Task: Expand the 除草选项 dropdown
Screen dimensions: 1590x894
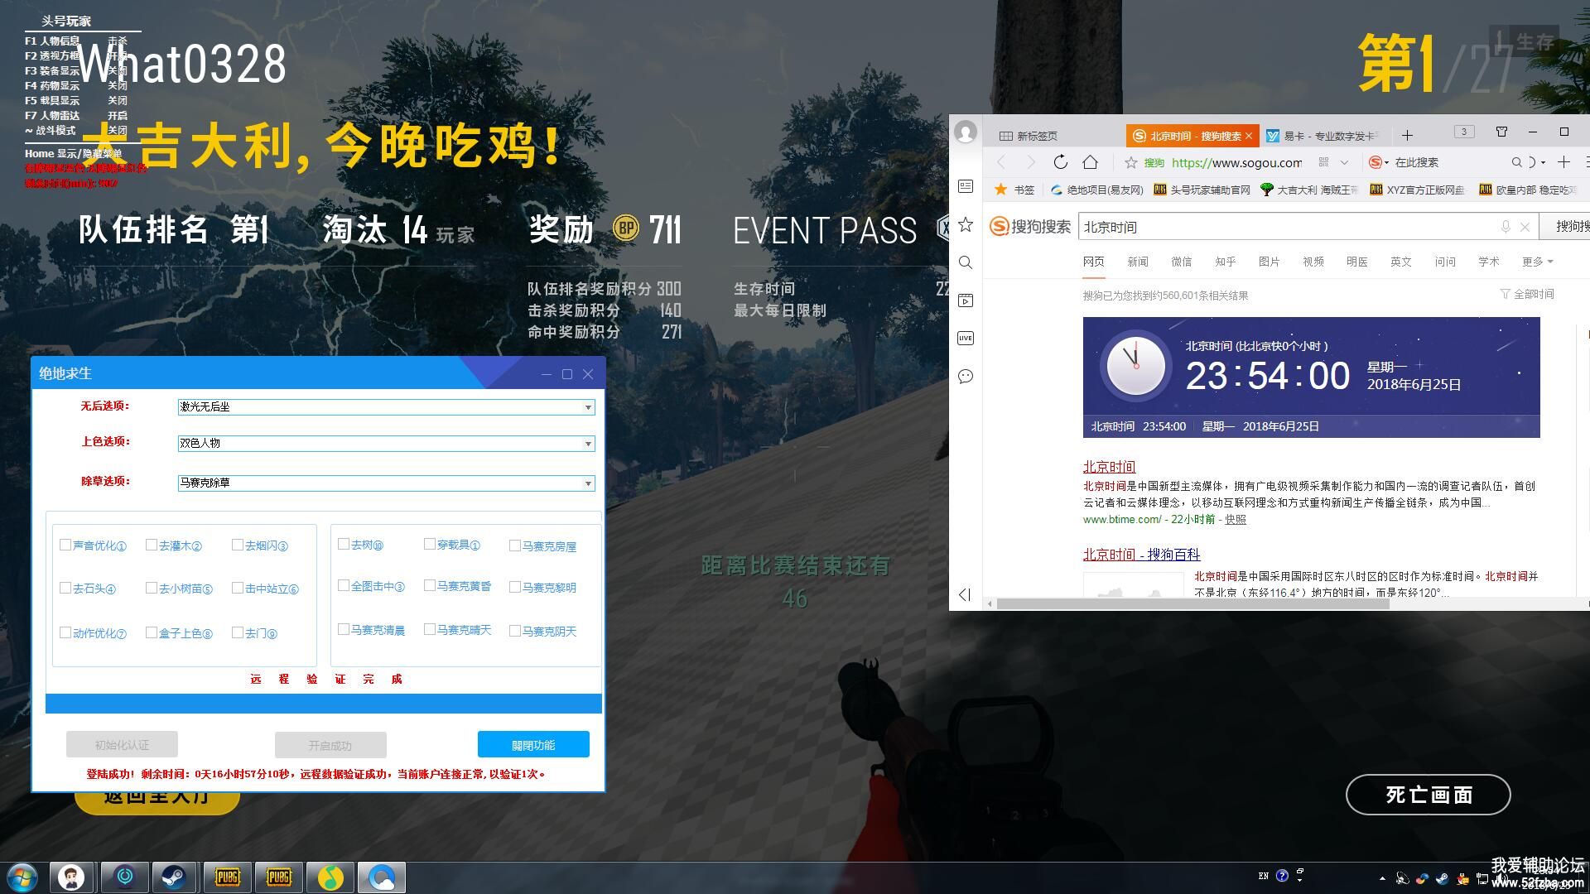Action: (588, 483)
